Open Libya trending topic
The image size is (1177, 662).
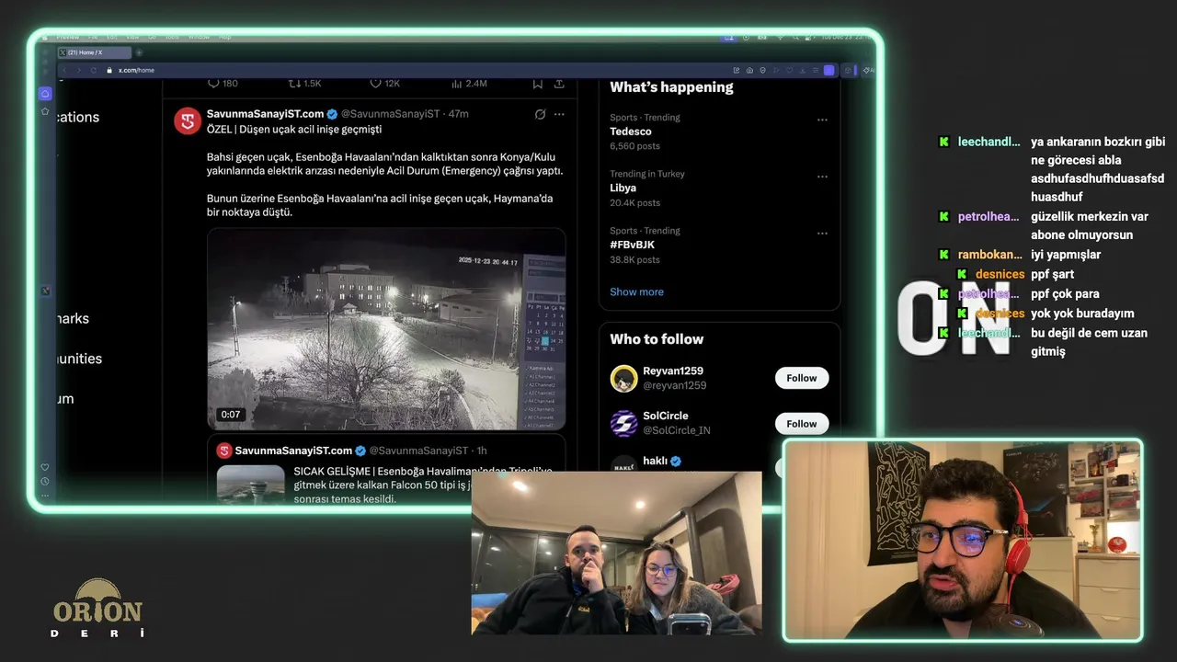coord(623,188)
